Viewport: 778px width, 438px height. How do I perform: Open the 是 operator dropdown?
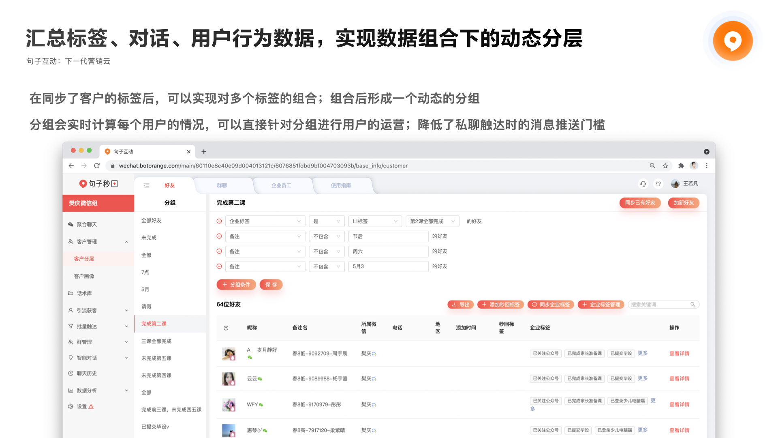tap(327, 221)
